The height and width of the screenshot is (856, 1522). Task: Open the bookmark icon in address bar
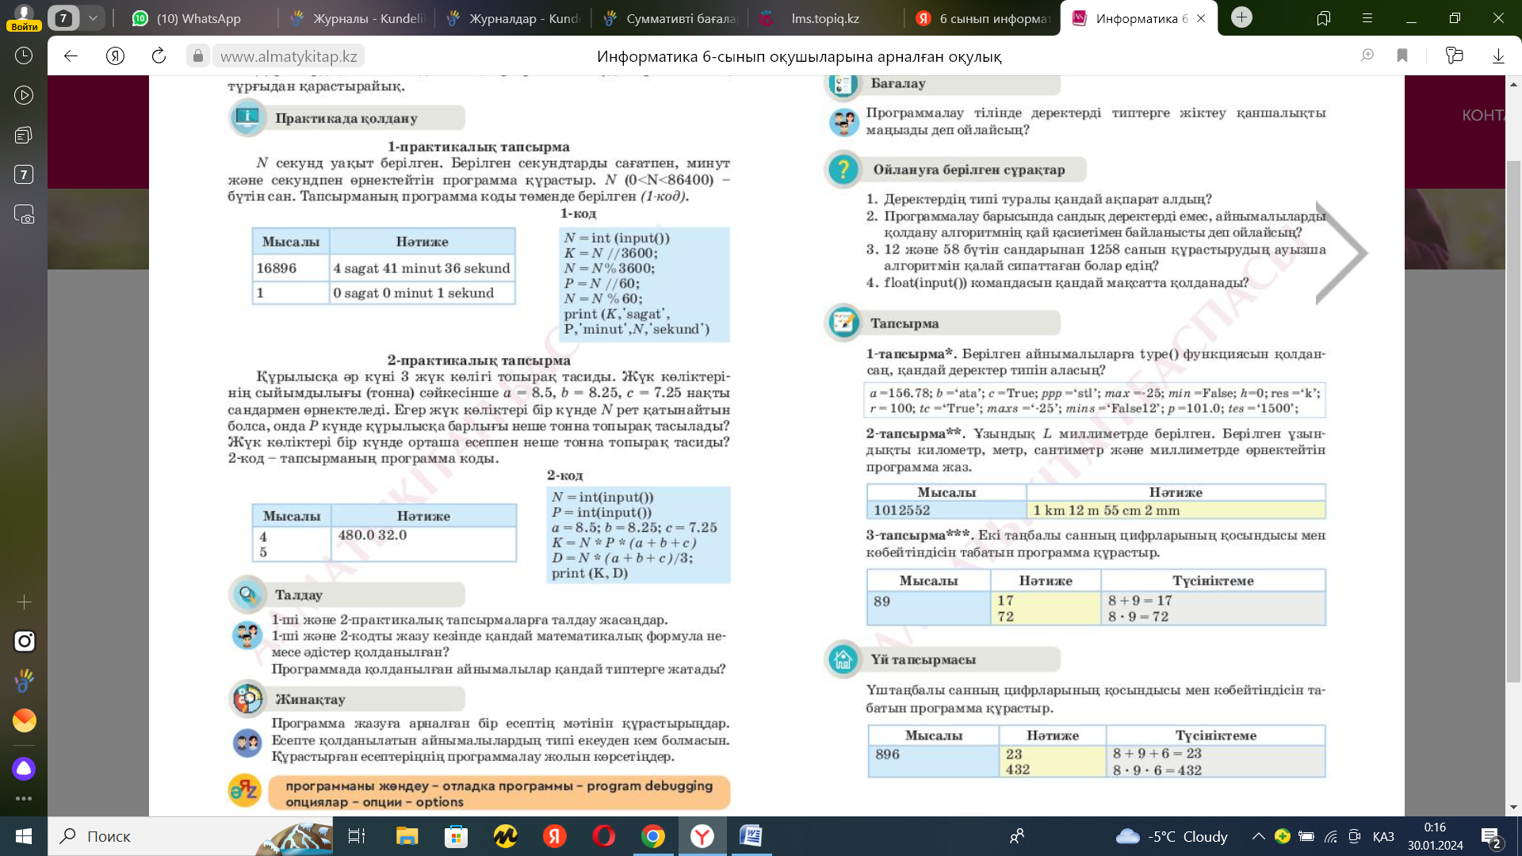pos(1402,55)
